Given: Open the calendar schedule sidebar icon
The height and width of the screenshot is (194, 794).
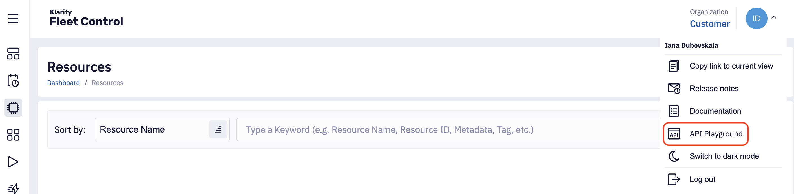Looking at the screenshot, I should coord(13,81).
